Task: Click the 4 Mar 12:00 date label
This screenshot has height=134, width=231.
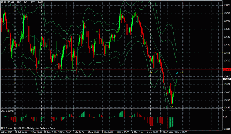Action: (93, 132)
